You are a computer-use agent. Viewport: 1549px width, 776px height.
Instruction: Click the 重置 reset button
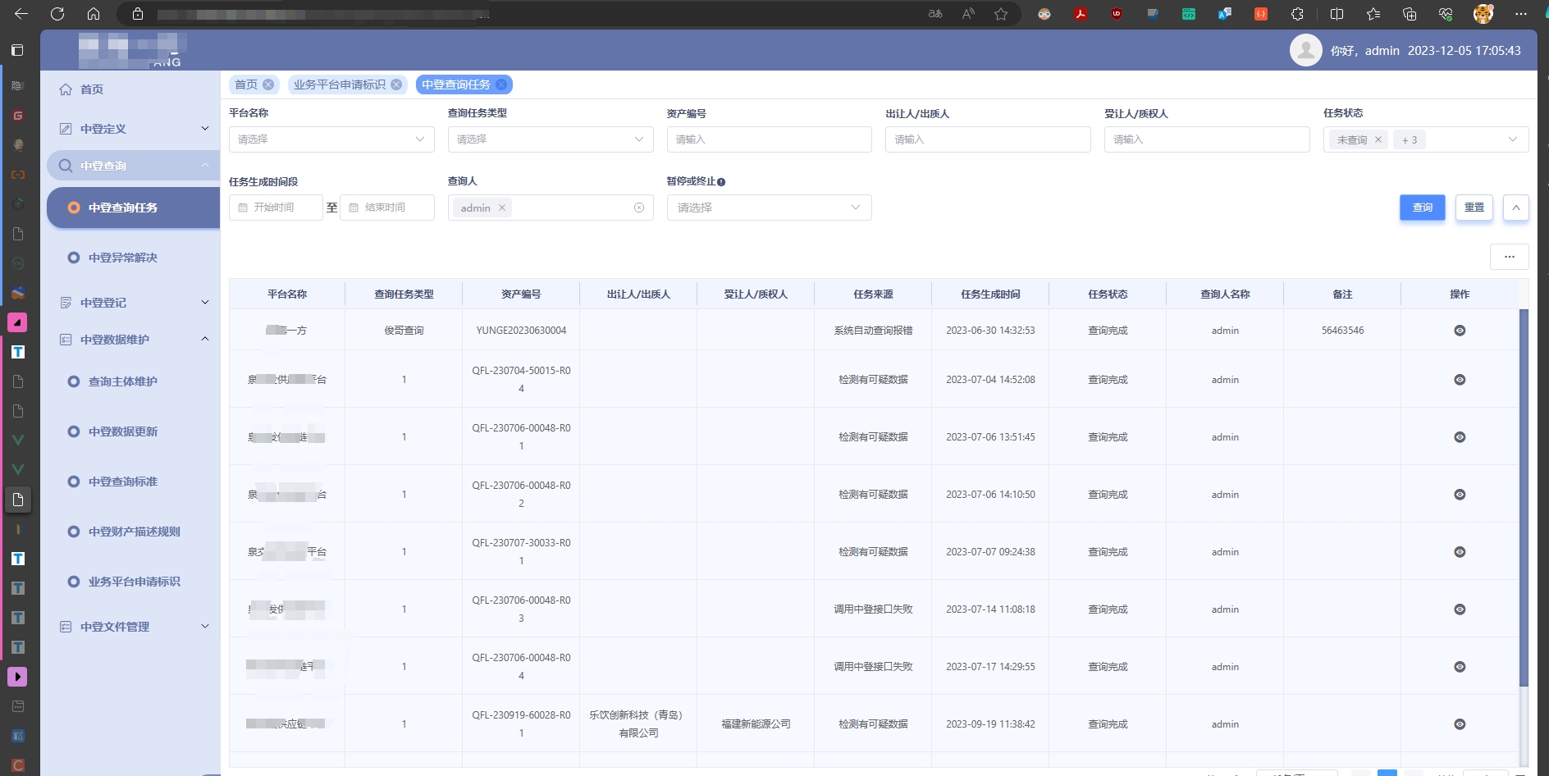point(1474,208)
